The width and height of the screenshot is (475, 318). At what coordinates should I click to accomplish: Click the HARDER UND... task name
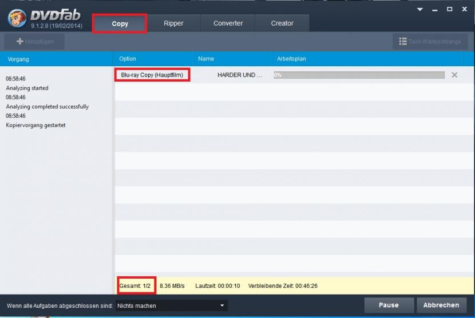(x=239, y=75)
